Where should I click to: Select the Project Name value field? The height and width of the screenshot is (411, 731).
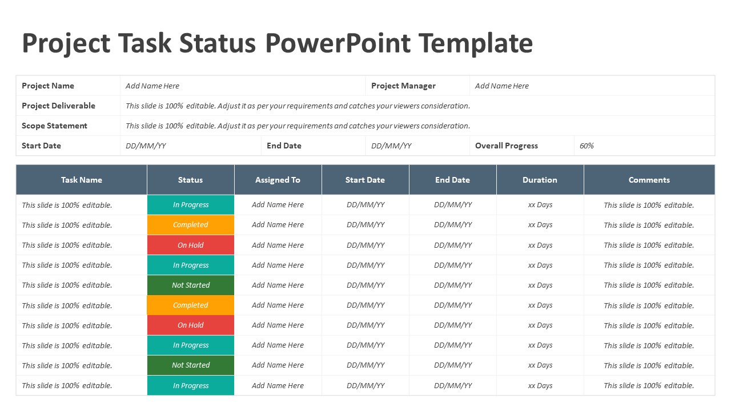[152, 86]
